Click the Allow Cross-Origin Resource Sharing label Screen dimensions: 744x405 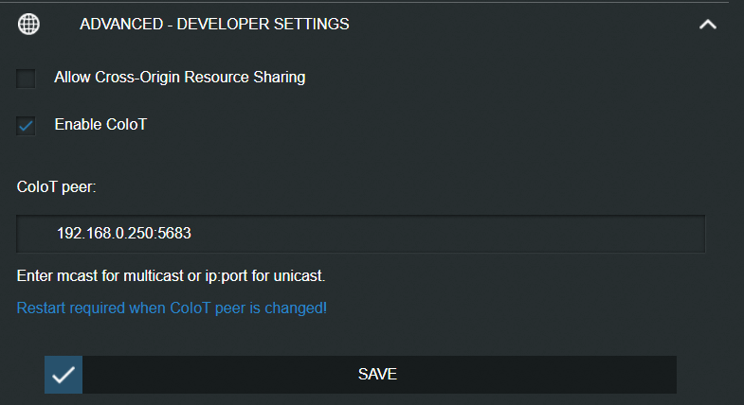point(180,78)
